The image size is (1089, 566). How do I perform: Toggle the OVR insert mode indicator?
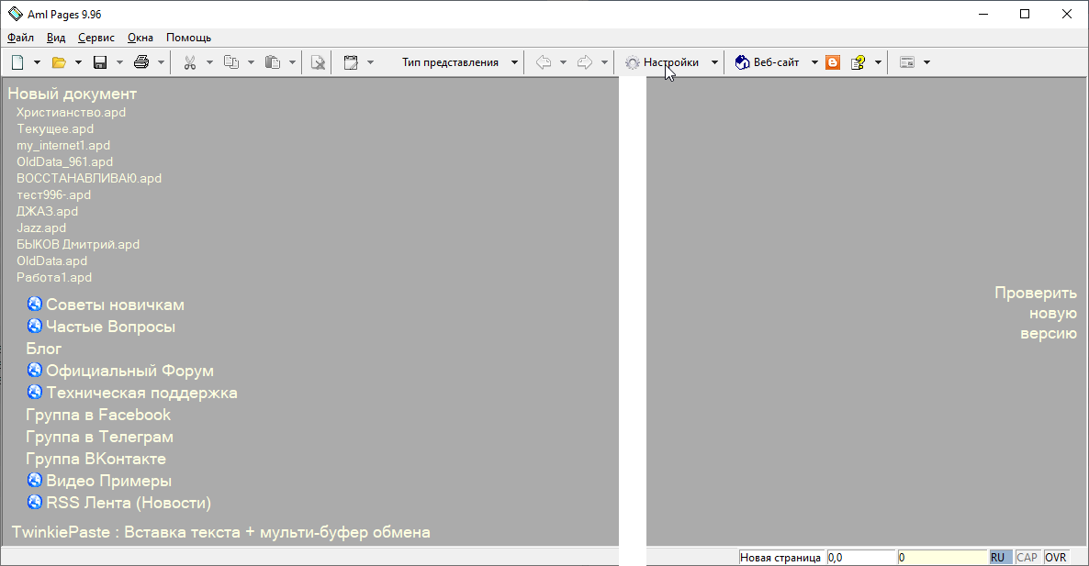point(1055,557)
